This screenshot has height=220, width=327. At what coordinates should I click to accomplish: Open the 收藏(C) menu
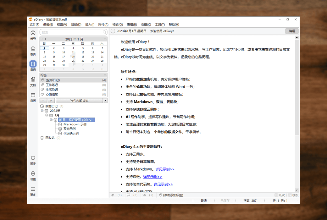pos(146,25)
